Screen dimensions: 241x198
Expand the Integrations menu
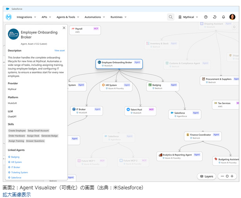[x=26, y=17]
